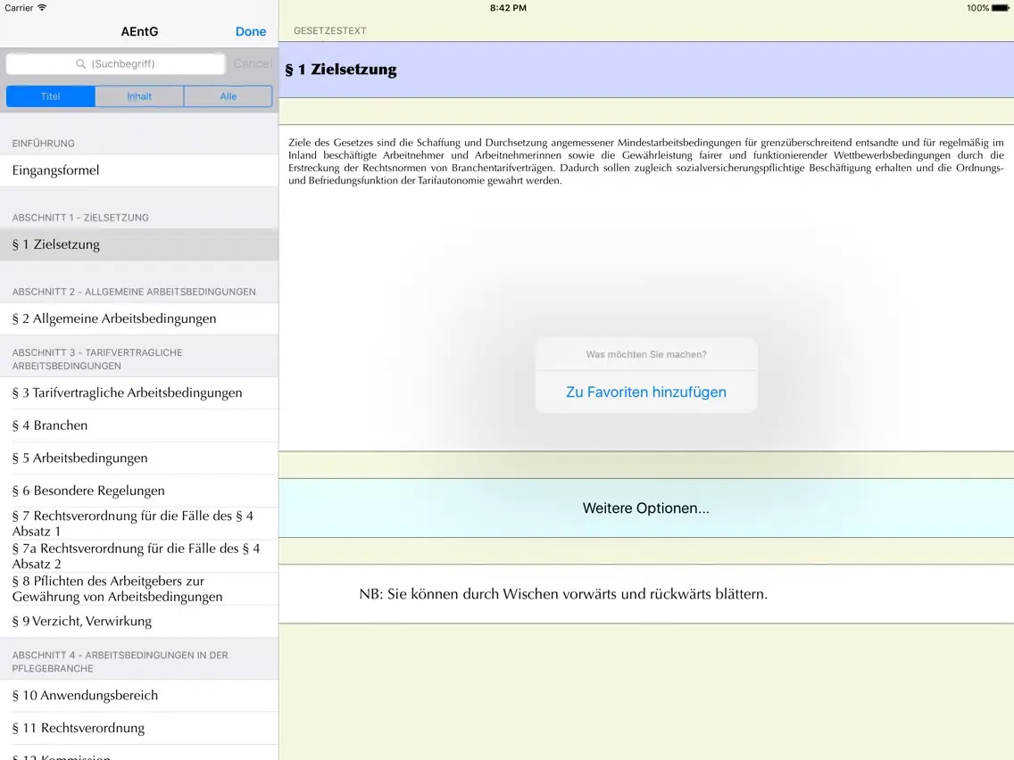Click the EINFÜHRUNG section header
Viewport: 1014px width, 760px height.
pyautogui.click(x=44, y=144)
